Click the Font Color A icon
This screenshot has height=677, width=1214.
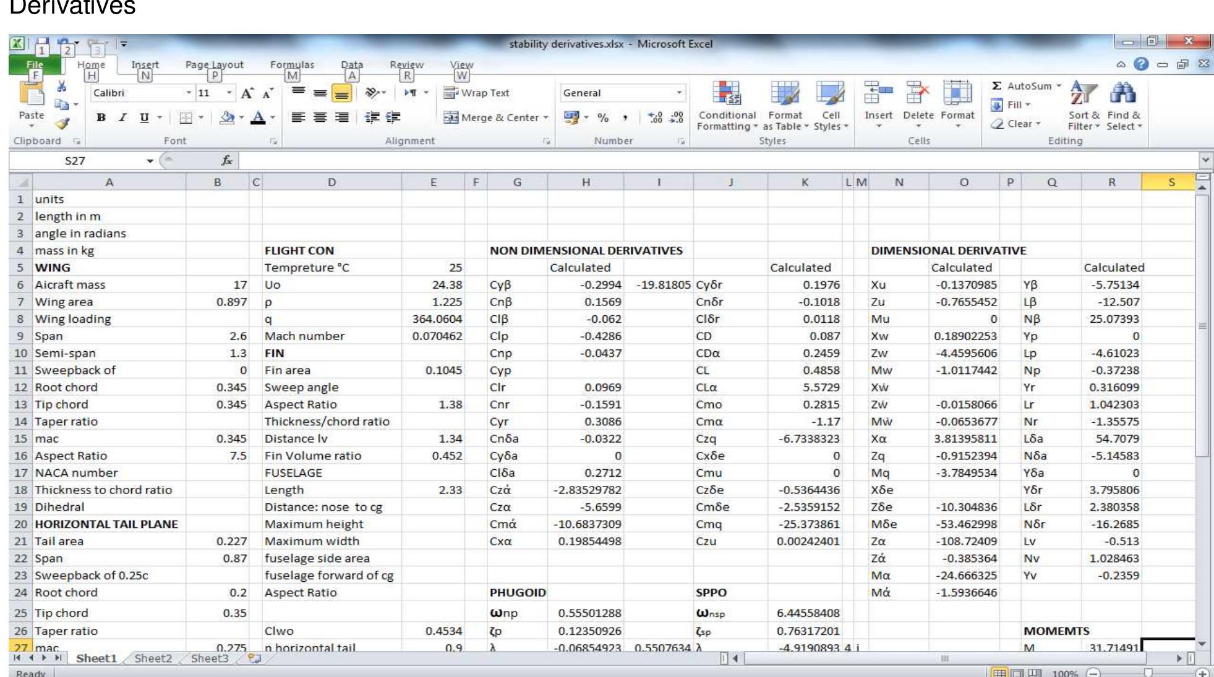click(x=258, y=117)
